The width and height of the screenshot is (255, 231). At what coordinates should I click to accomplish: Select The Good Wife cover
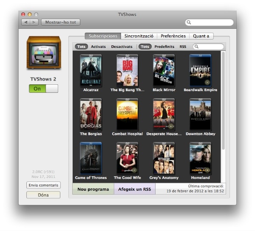pos(127,158)
